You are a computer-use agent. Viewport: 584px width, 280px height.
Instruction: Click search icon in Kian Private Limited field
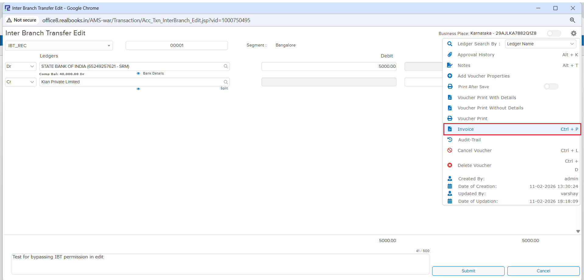click(226, 82)
